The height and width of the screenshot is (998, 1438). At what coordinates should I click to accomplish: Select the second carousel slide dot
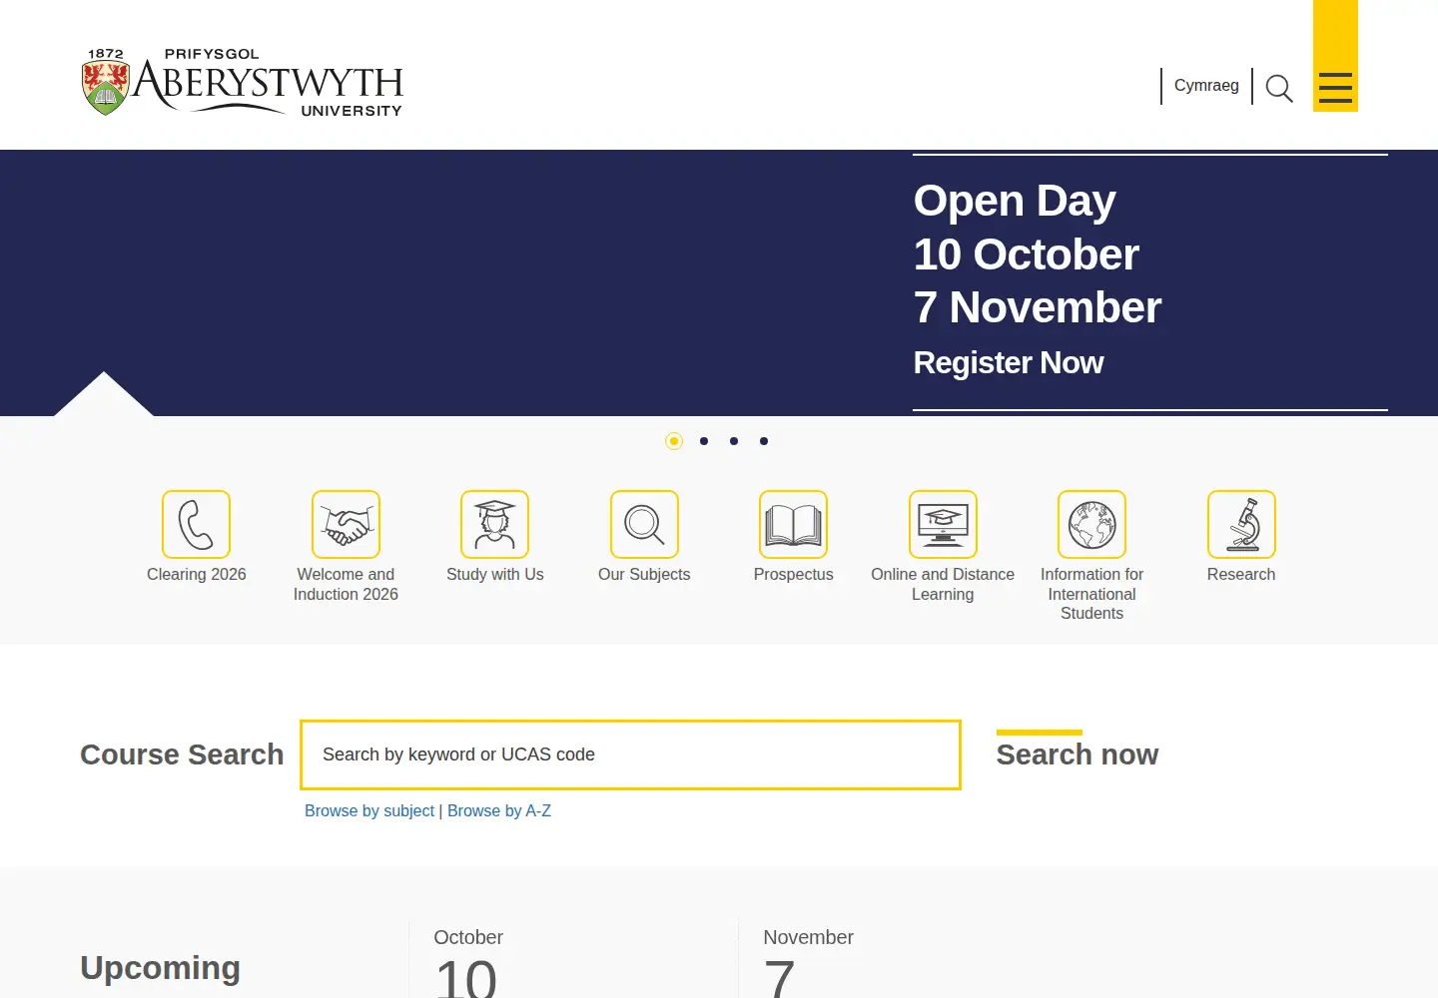pos(704,441)
